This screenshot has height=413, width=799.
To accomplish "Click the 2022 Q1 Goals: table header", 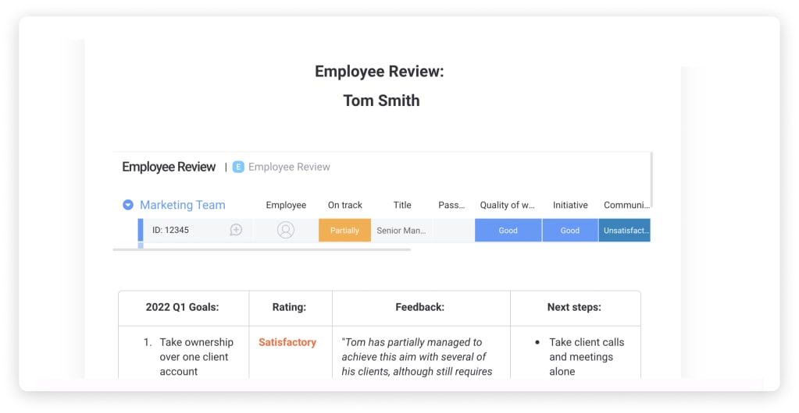I will [183, 307].
